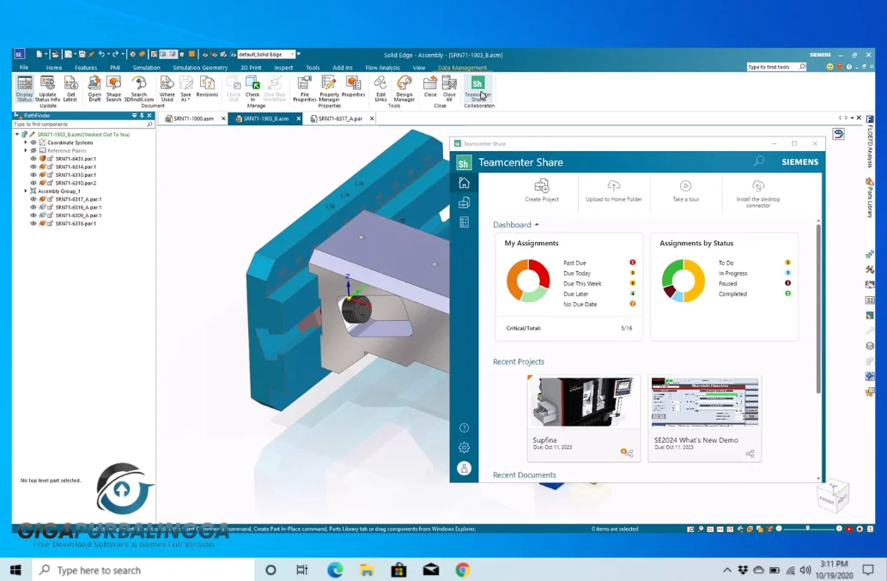The width and height of the screenshot is (887, 581).
Task: Click the Teamcenter Share ribbon button
Action: click(477, 88)
